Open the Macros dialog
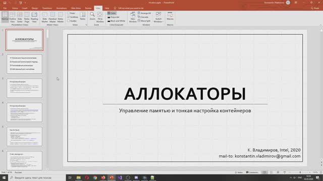This screenshot has height=181, width=323. click(x=170, y=16)
